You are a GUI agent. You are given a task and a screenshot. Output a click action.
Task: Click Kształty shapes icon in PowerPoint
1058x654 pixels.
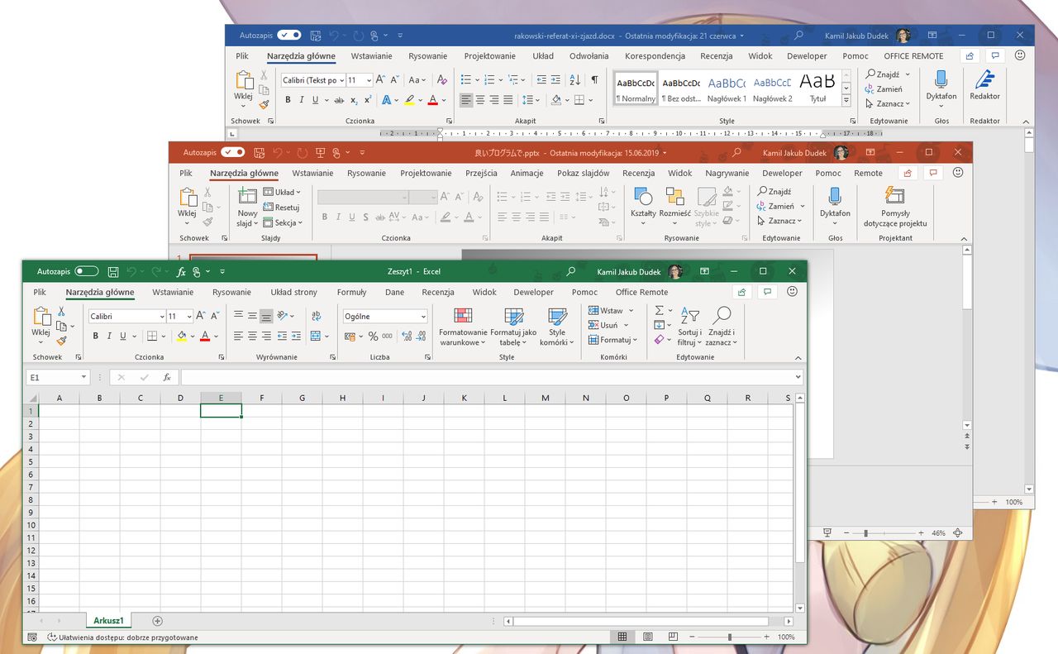click(642, 196)
